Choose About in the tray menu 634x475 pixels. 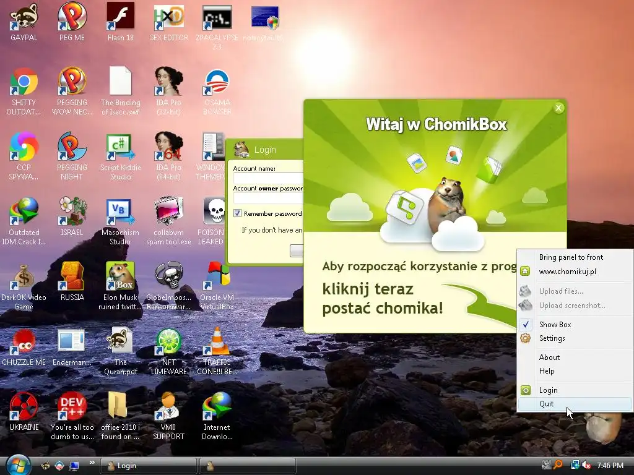[x=575, y=357]
